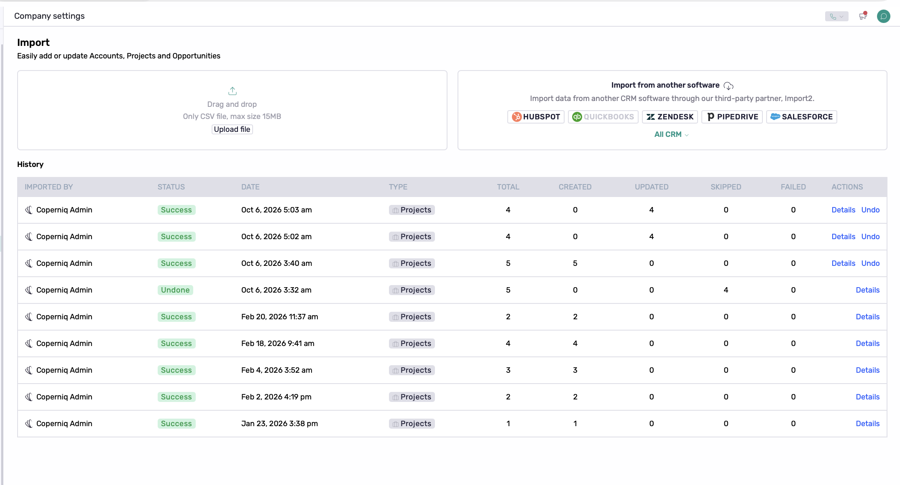Click the Company settings title
900x485 pixels.
[49, 16]
